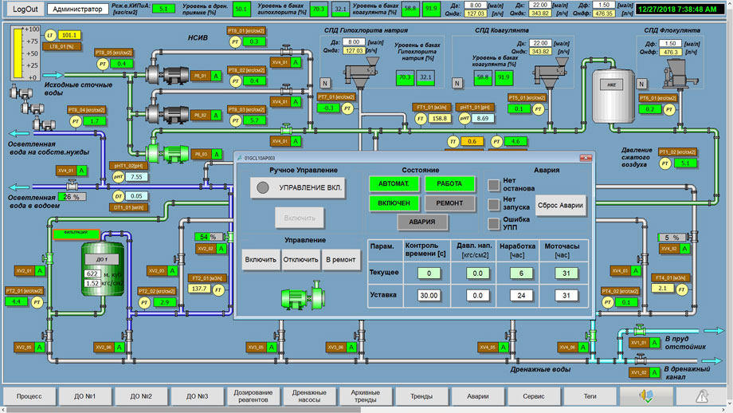The height and width of the screenshot is (413, 733).
Task: Click the LT level sensor circle icon
Action: (50, 36)
